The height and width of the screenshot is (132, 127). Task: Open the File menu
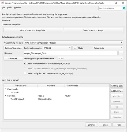(x=3, y=8)
